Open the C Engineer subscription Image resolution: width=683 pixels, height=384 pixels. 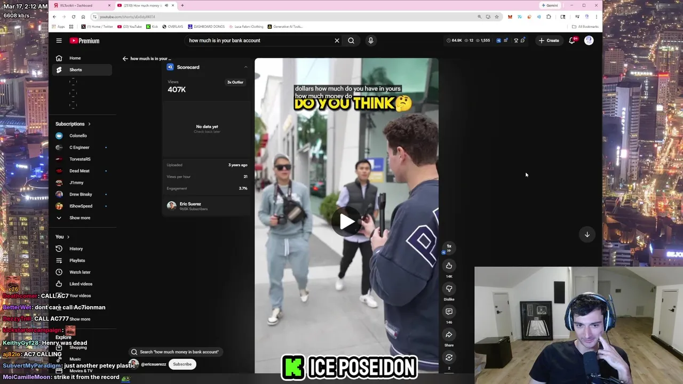pos(82,147)
